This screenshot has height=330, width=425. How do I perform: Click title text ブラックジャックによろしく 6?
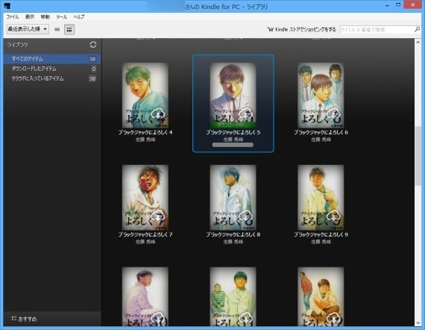click(321, 132)
